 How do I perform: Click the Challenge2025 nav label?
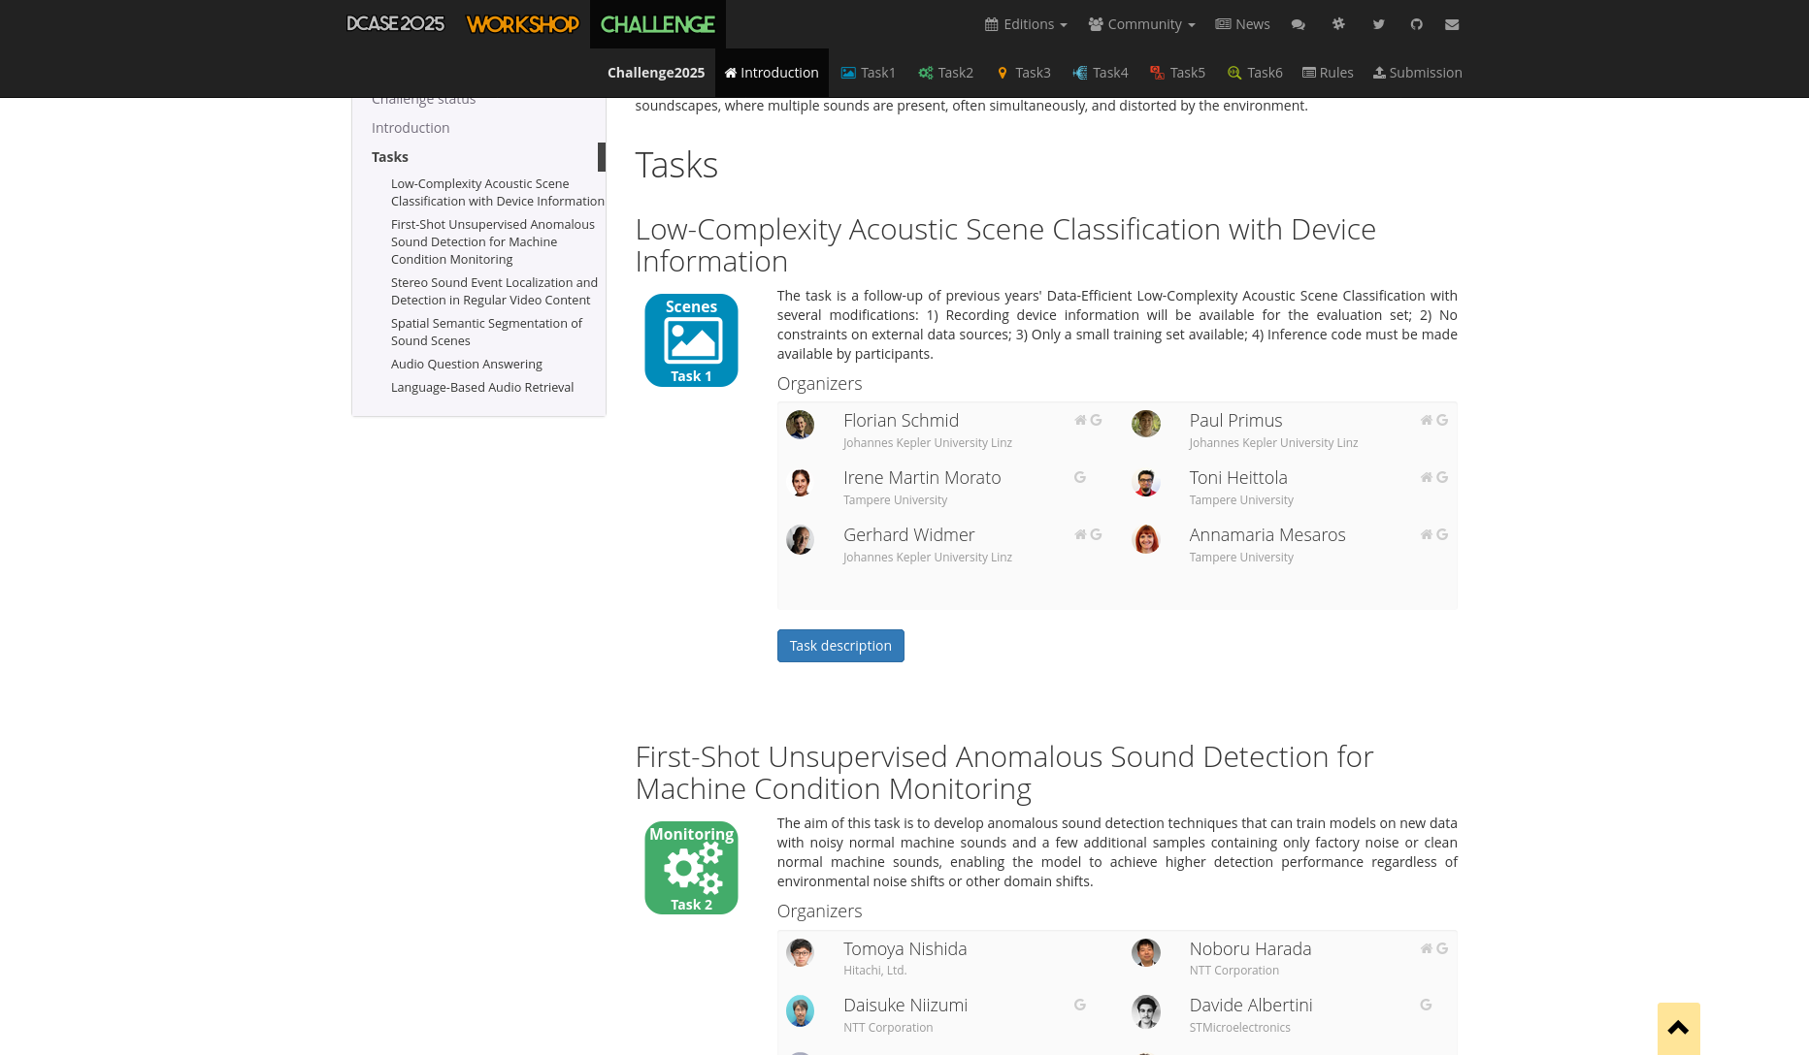coord(656,73)
